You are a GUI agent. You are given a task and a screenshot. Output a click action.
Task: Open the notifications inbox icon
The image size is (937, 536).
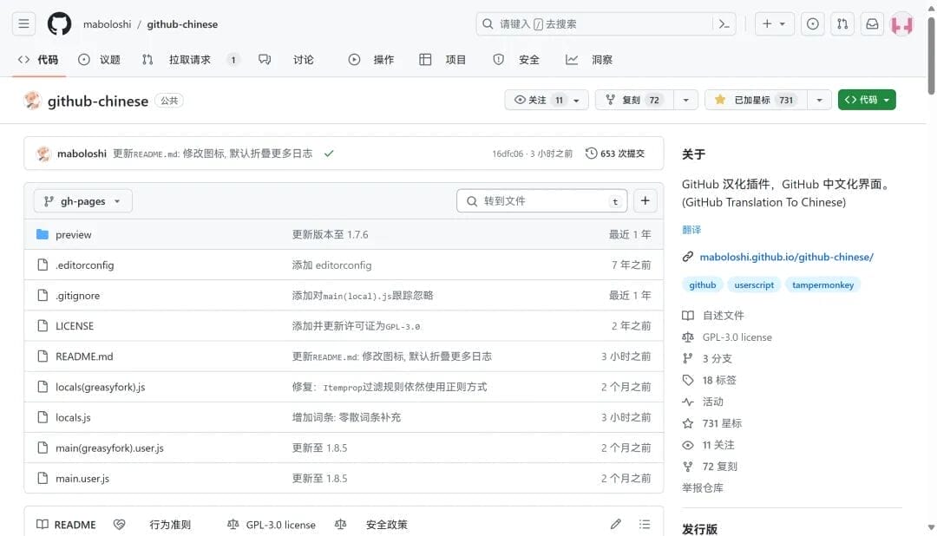pyautogui.click(x=872, y=24)
